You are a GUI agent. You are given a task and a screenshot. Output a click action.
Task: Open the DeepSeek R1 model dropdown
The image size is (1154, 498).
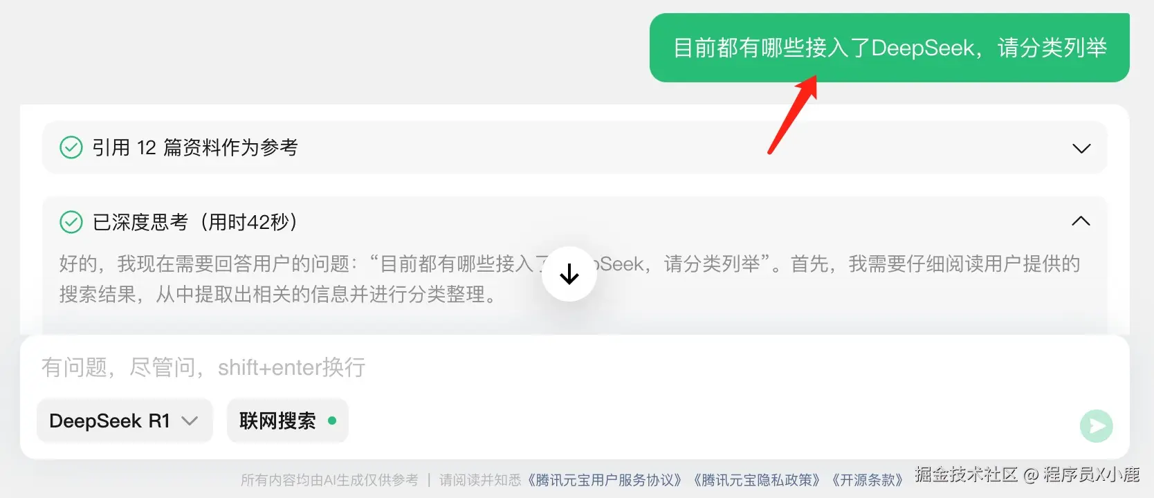[x=125, y=421]
